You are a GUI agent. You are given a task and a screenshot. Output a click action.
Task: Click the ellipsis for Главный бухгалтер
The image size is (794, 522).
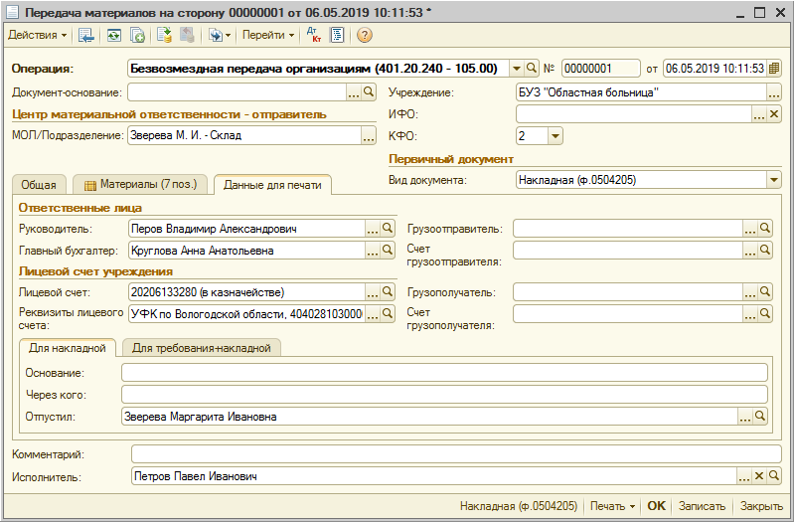coord(373,251)
